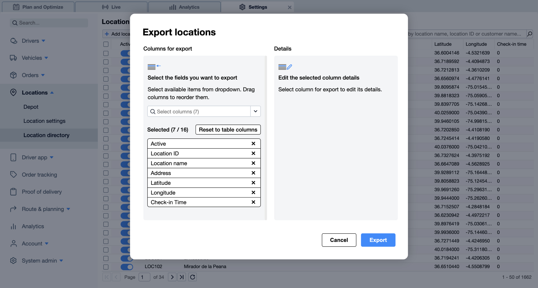Click Reset to table columns
538x288 pixels.
pos(227,129)
